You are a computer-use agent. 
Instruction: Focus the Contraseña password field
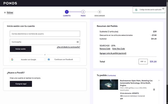pyautogui.click(x=45, y=42)
